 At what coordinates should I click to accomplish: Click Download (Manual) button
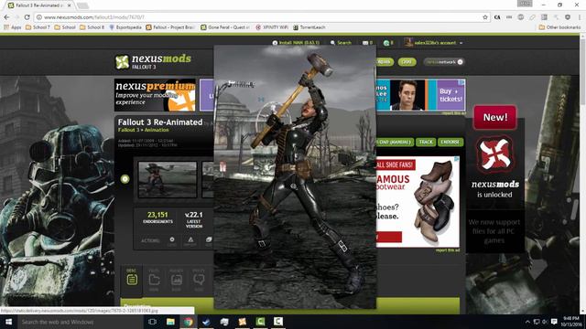coord(395,143)
